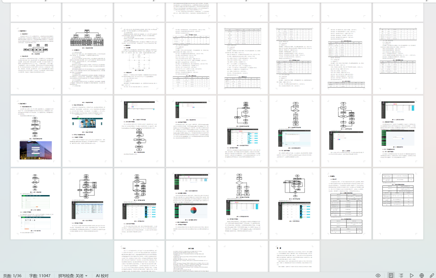Click the 页面: 1/36 page indicator
The width and height of the screenshot is (436, 278).
(x=12, y=275)
